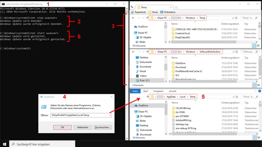262x147 pixels.
Task: Open the Windows Start menu
Action: [x=5, y=144]
